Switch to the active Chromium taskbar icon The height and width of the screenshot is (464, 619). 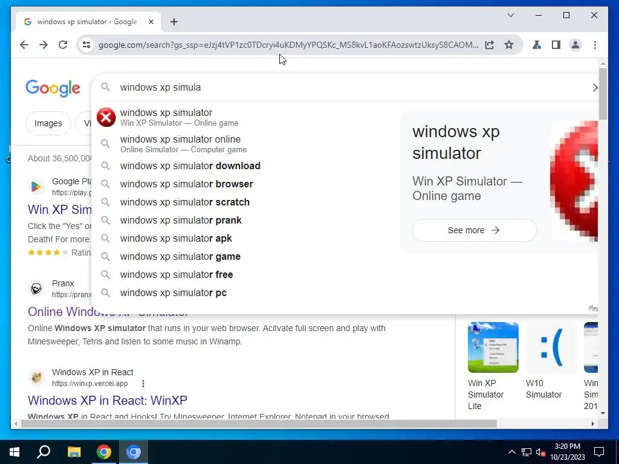coord(134,452)
